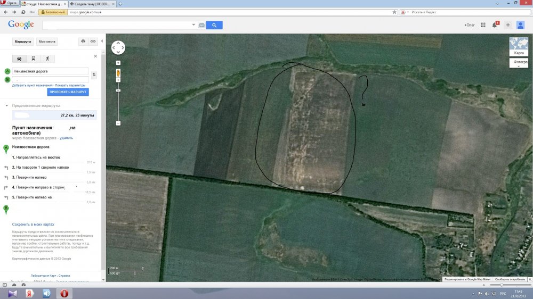Image resolution: width=533 pixels, height=299 pixels.
Task: Select the public transit travel mode
Action: click(x=33, y=59)
